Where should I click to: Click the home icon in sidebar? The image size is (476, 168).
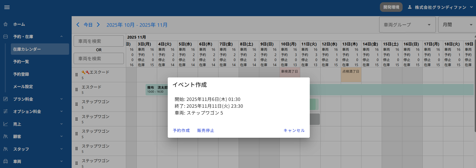click(6, 24)
